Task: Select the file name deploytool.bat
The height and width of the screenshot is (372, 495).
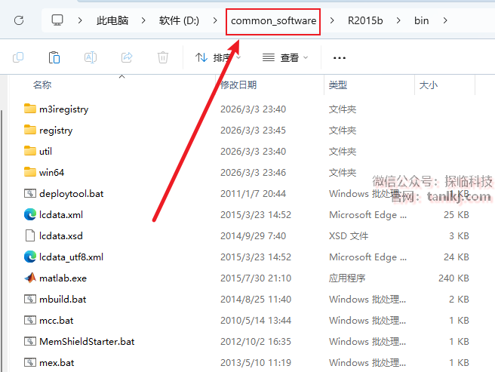Action: click(72, 194)
